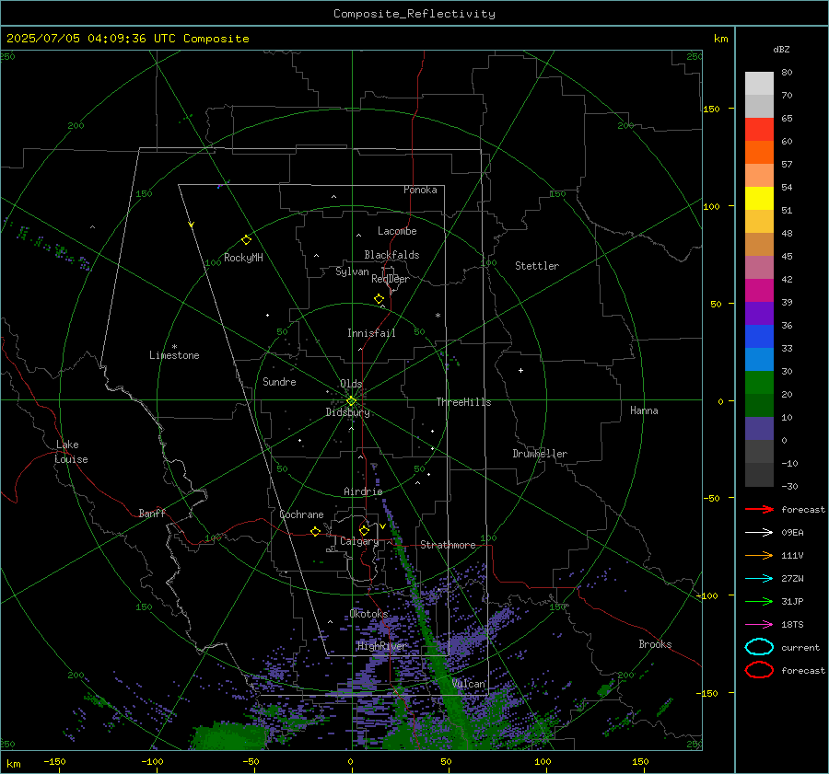Click the km unit label at bottom-left
The image size is (829, 774).
13,764
